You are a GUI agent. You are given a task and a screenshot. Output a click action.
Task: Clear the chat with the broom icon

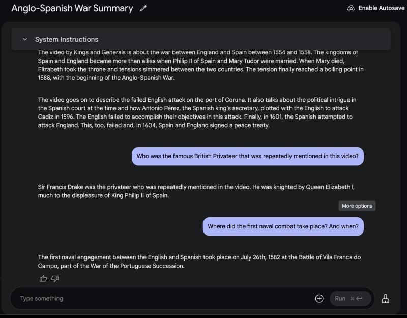(385, 299)
